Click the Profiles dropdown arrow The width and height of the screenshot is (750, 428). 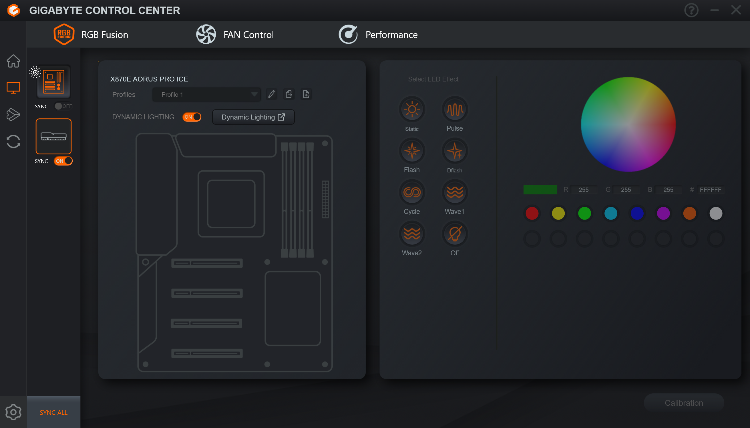tap(254, 94)
